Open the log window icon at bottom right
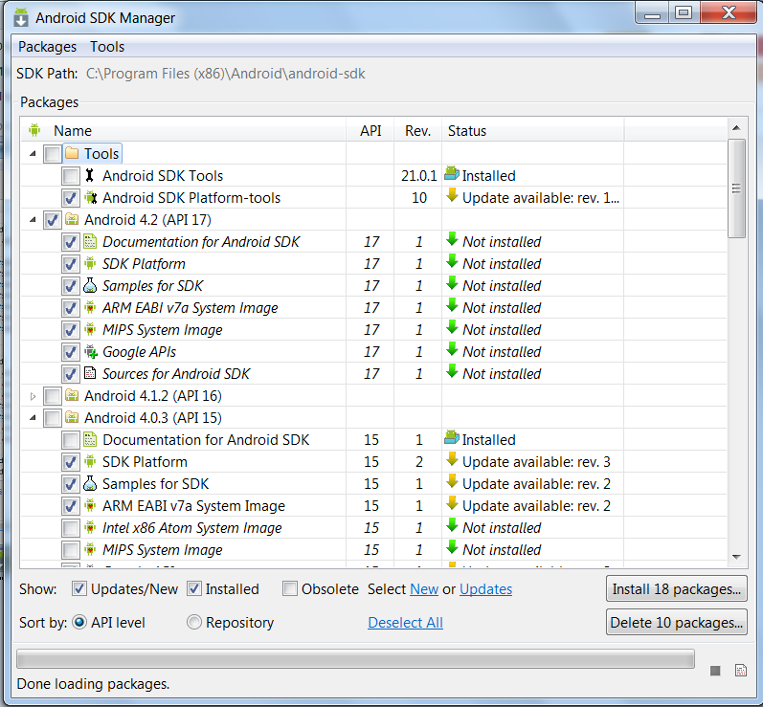Image resolution: width=763 pixels, height=707 pixels. (741, 671)
